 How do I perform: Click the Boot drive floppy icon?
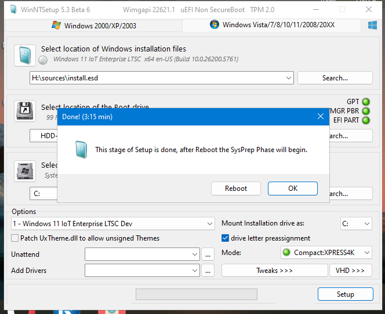pos(25,111)
